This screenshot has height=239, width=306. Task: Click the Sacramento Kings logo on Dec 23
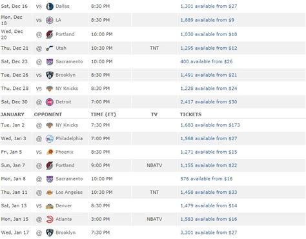(50, 61)
